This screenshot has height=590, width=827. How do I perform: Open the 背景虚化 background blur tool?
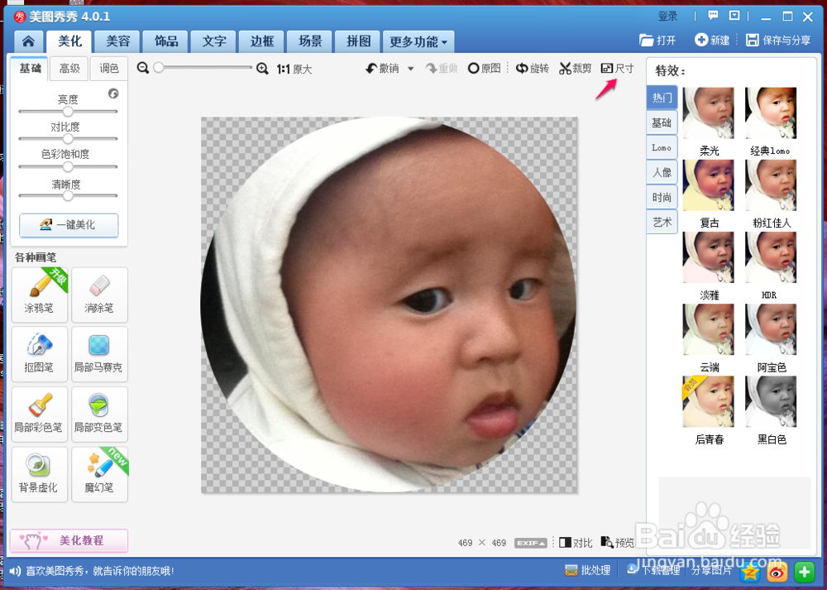(39, 474)
